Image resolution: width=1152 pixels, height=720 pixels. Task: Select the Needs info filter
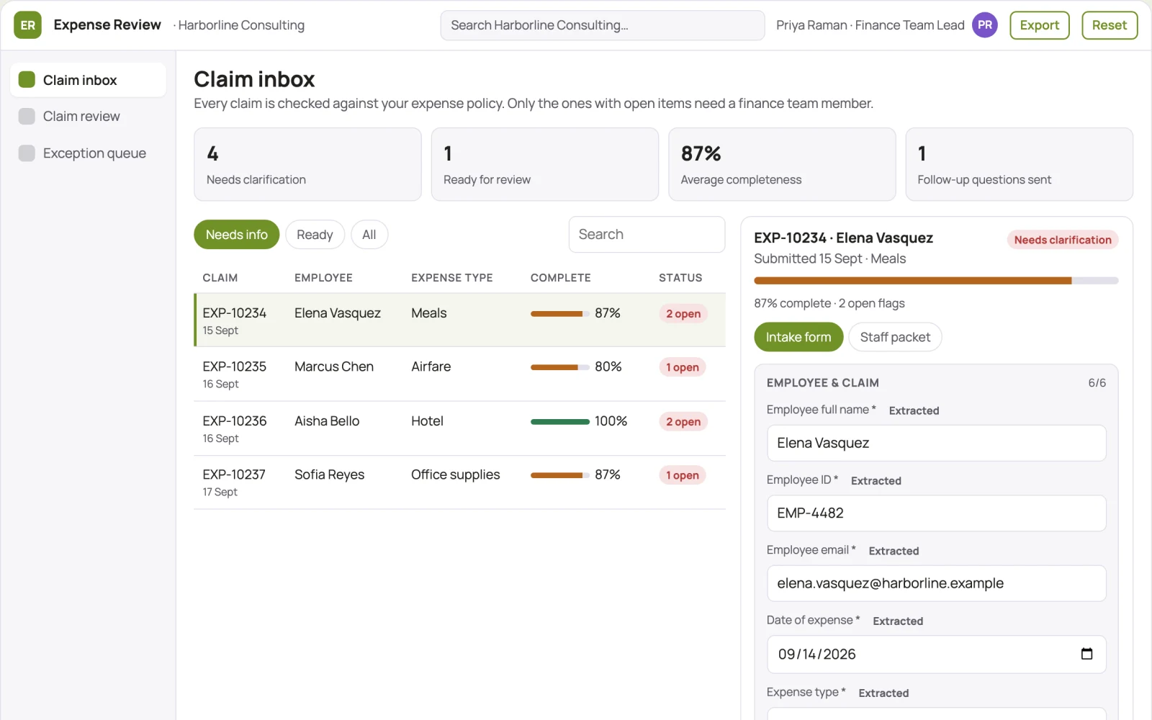(x=236, y=235)
